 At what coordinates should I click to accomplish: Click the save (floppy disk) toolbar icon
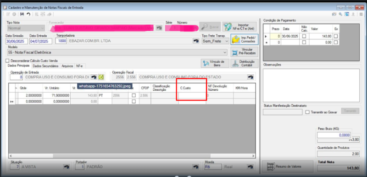(x=22, y=14)
